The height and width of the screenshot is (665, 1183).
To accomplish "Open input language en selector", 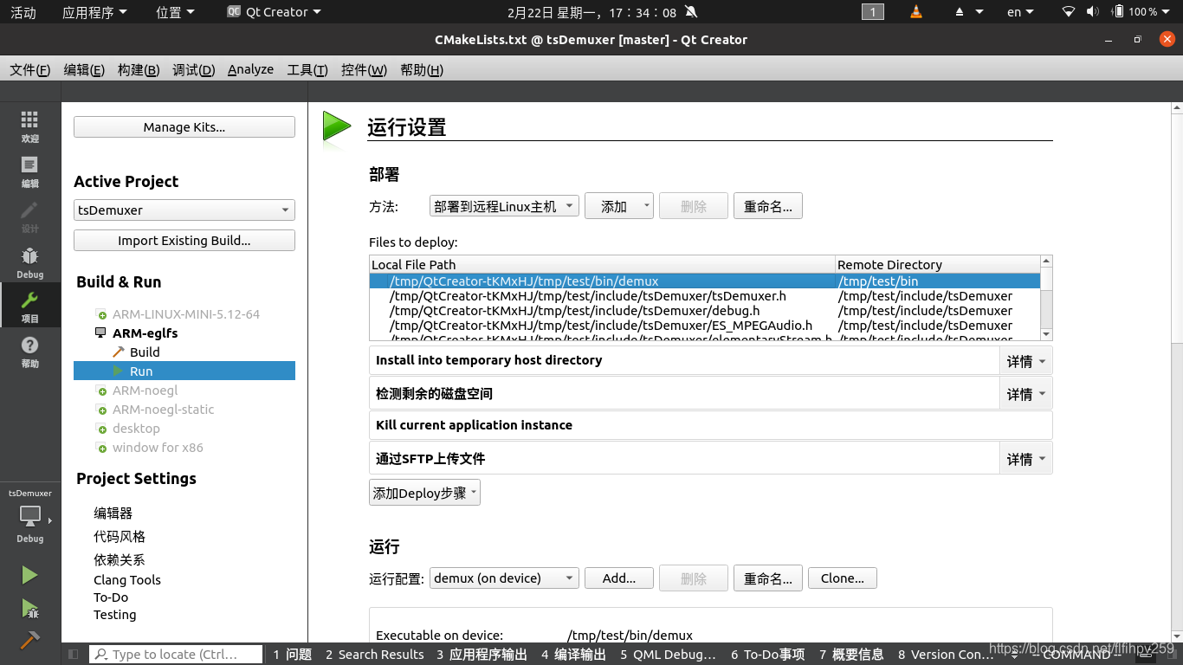I will (x=1020, y=12).
